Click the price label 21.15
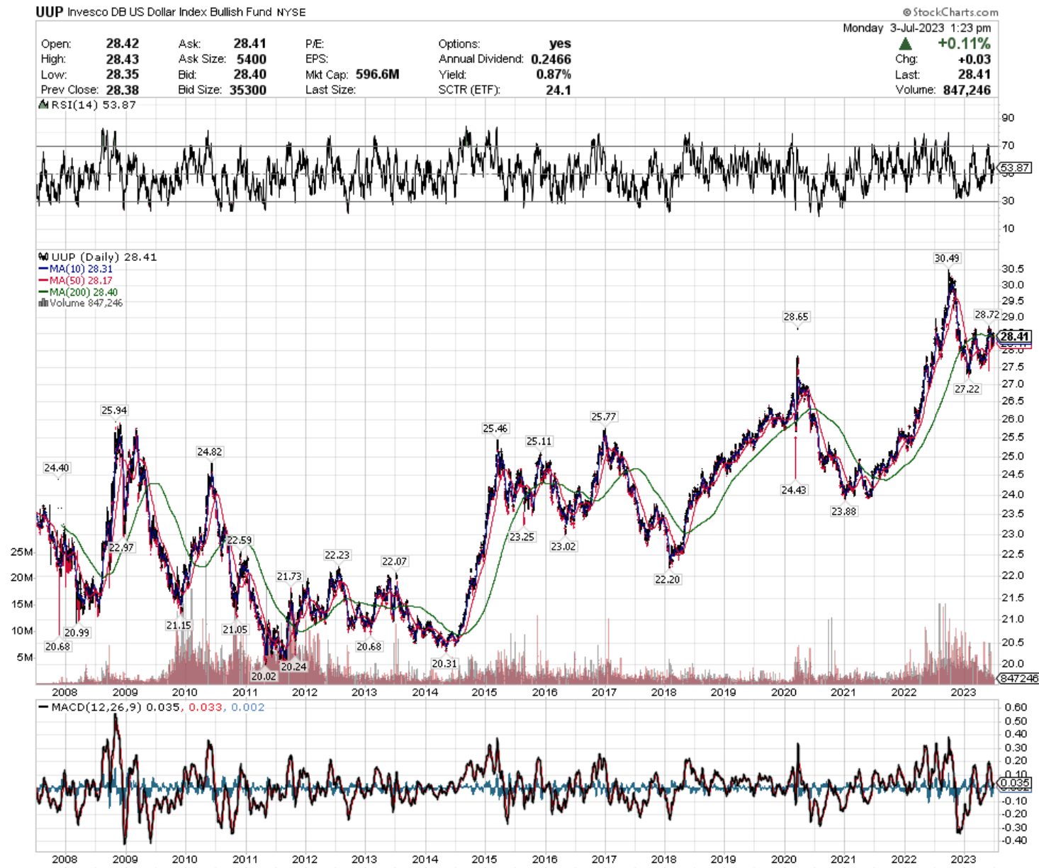Image resolution: width=1039 pixels, height=868 pixels. coord(179,625)
